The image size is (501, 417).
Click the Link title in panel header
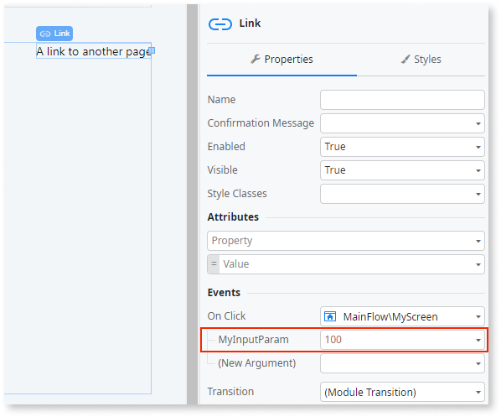click(250, 23)
